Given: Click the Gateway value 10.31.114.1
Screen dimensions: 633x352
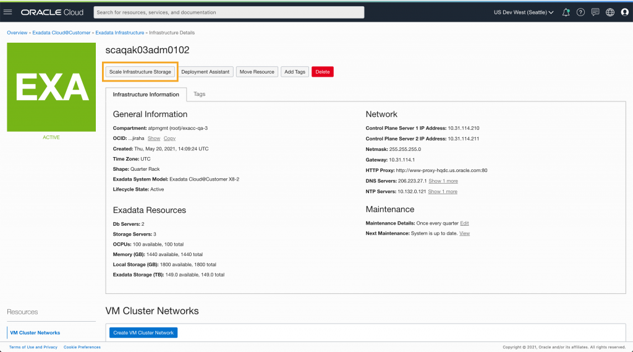Looking at the screenshot, I should tap(402, 160).
